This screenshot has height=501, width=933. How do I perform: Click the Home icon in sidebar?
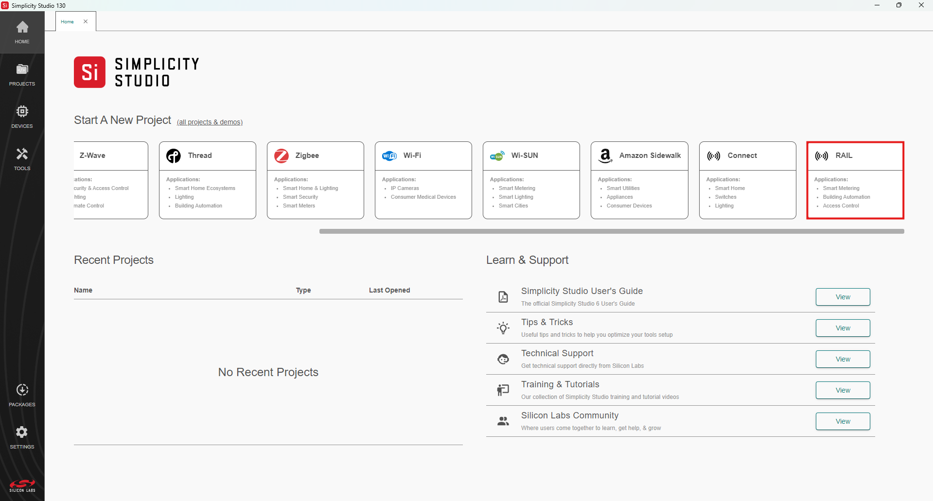pyautogui.click(x=22, y=27)
